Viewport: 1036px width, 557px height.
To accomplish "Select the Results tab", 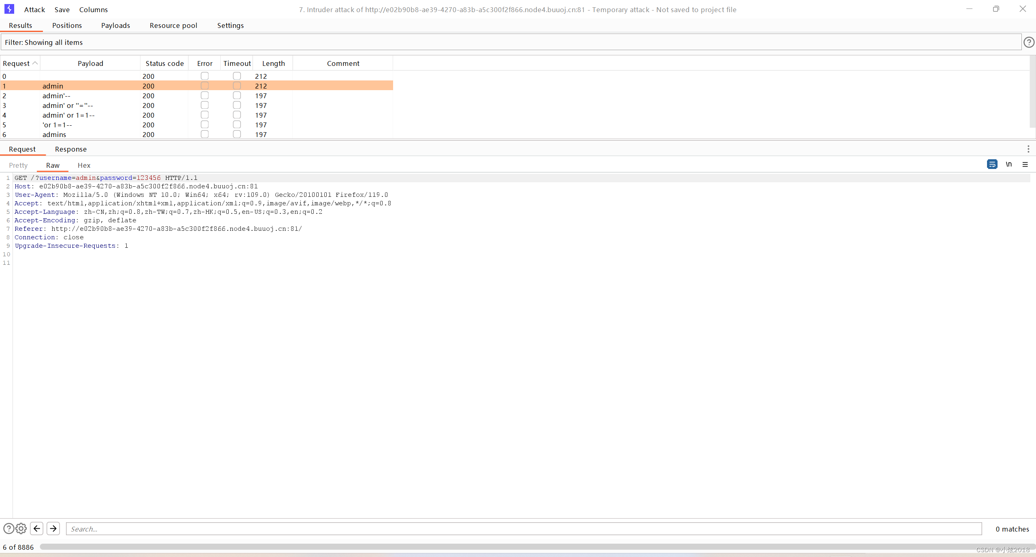I will [20, 25].
